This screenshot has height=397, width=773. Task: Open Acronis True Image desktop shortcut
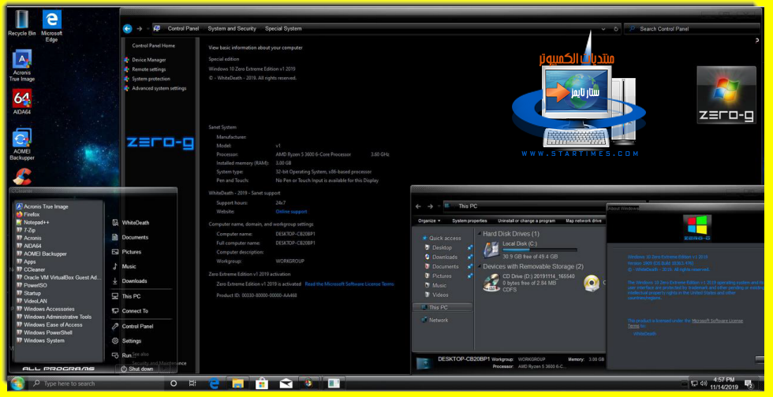point(22,65)
